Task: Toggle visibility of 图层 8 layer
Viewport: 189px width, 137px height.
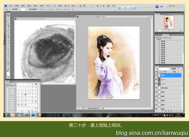Action: (156, 101)
